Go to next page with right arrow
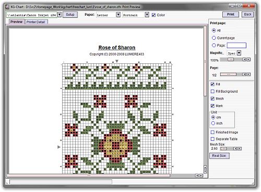Viewport: 261px width, 192px height. tap(248, 74)
